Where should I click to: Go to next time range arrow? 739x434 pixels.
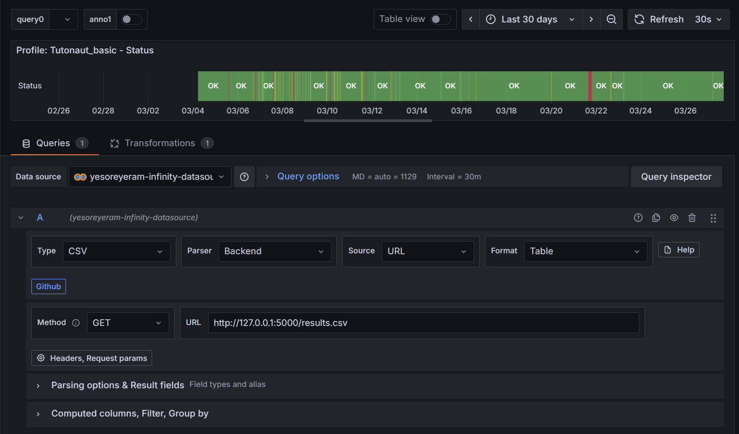pyautogui.click(x=591, y=19)
